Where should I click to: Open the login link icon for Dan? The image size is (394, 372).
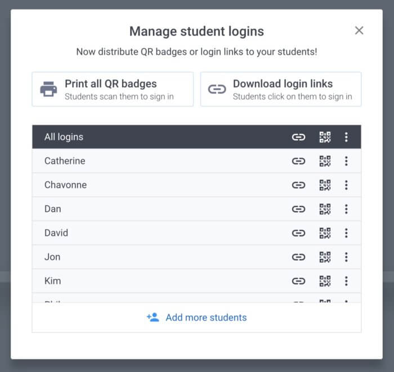298,209
